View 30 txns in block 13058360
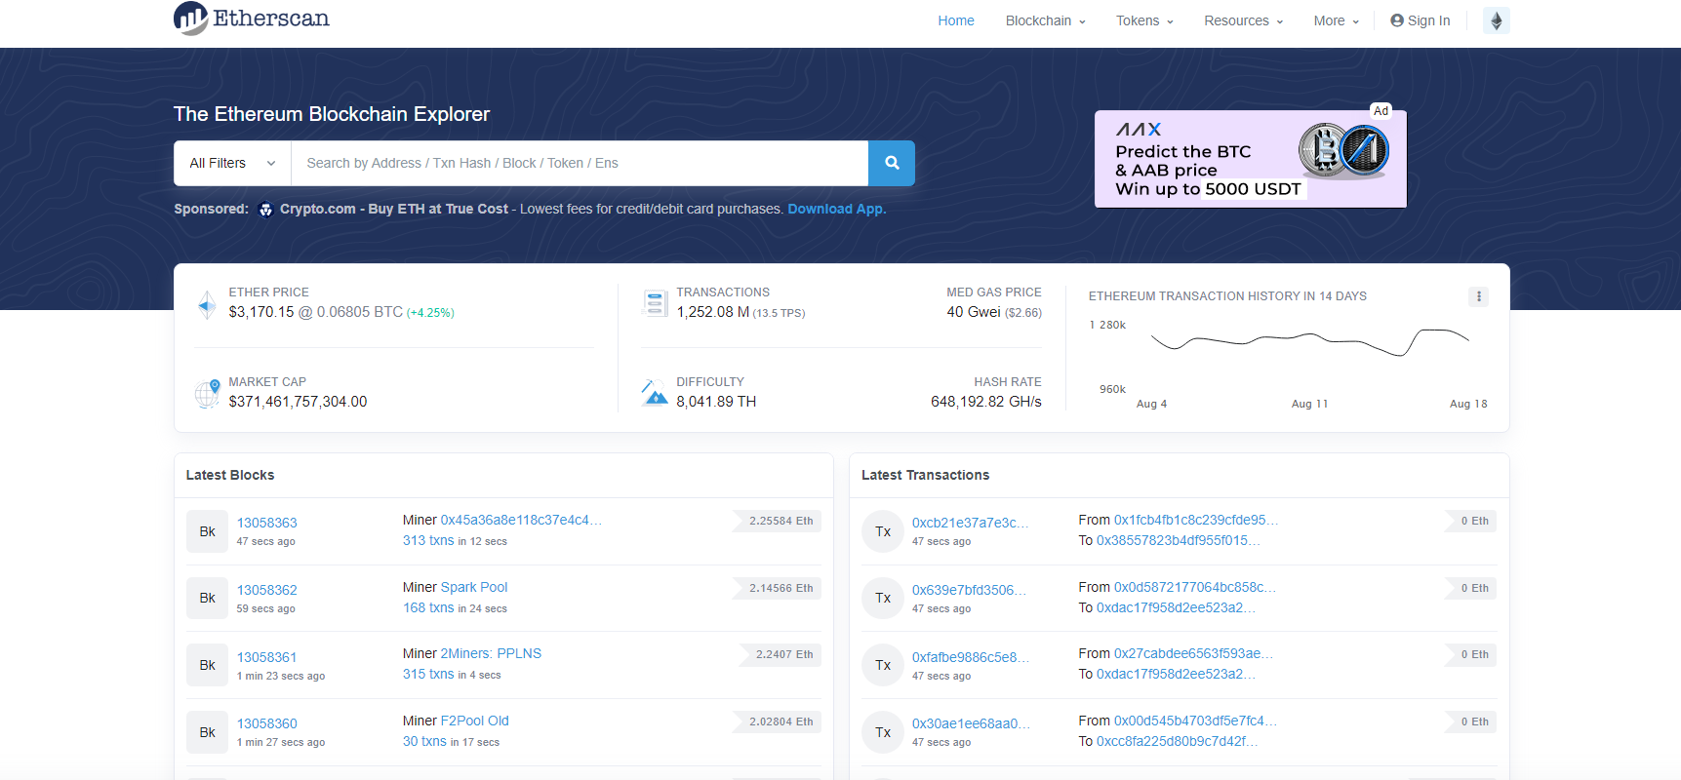 click(424, 741)
